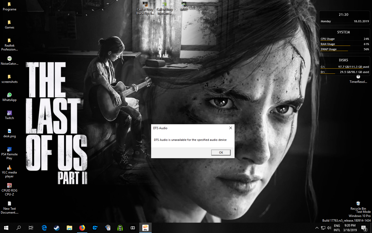372x233 pixels.
Task: Launch CPUID ROG CPU-Z shortcut
Action: coord(10,190)
